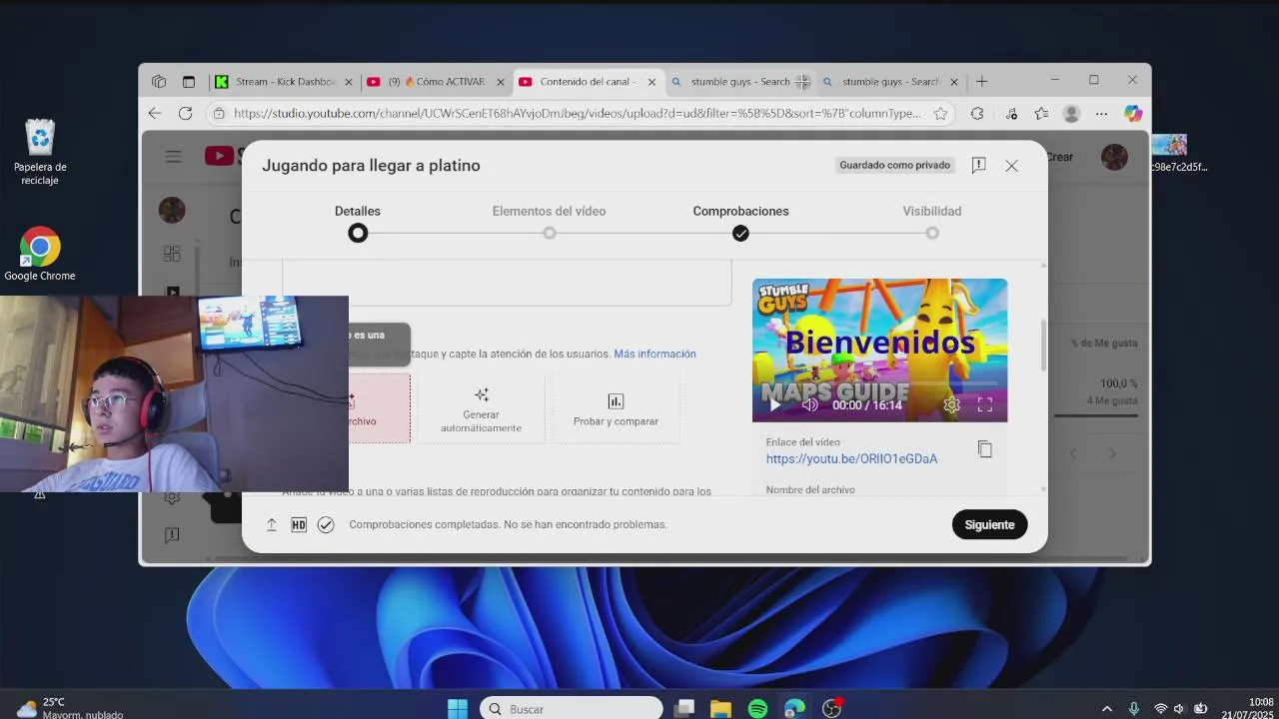Show hidden system tray icons
The image size is (1279, 719).
coord(1106,709)
